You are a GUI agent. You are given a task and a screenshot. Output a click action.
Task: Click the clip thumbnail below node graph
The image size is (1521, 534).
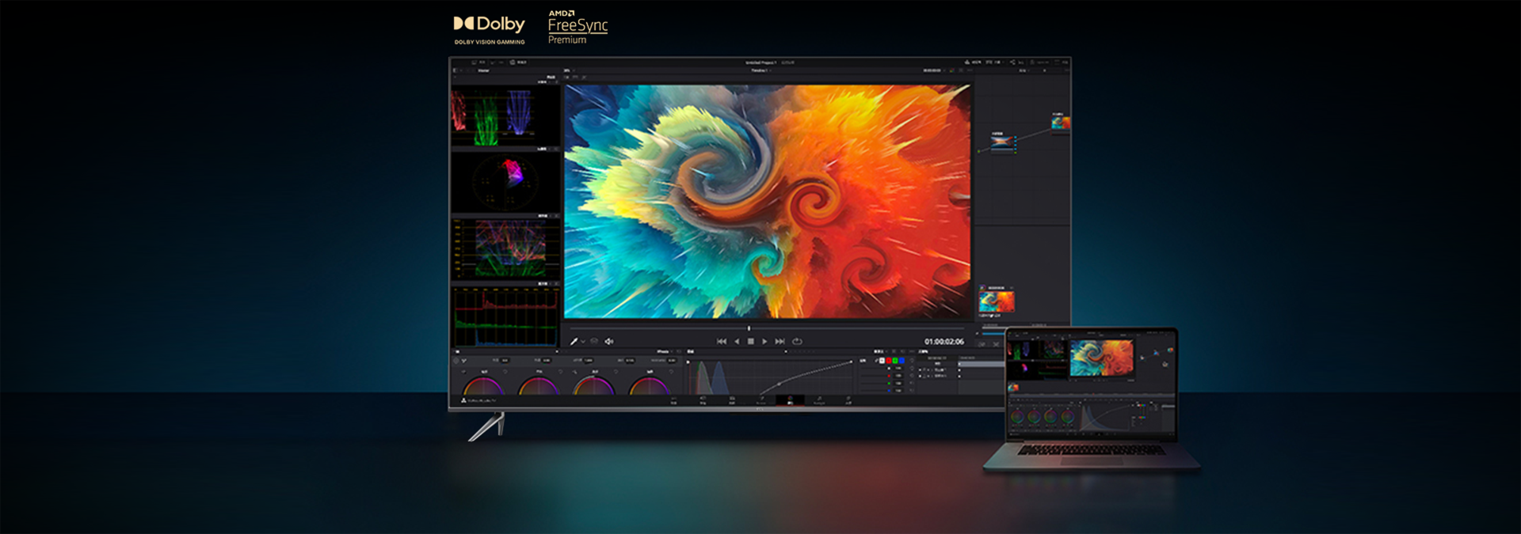pos(996,301)
